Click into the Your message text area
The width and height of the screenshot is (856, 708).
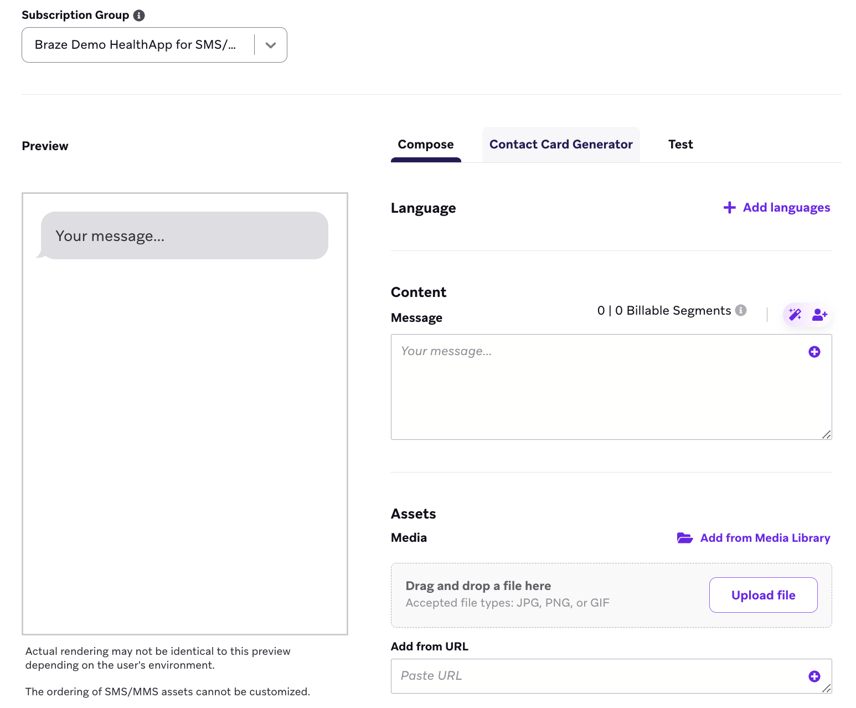pyautogui.click(x=611, y=387)
